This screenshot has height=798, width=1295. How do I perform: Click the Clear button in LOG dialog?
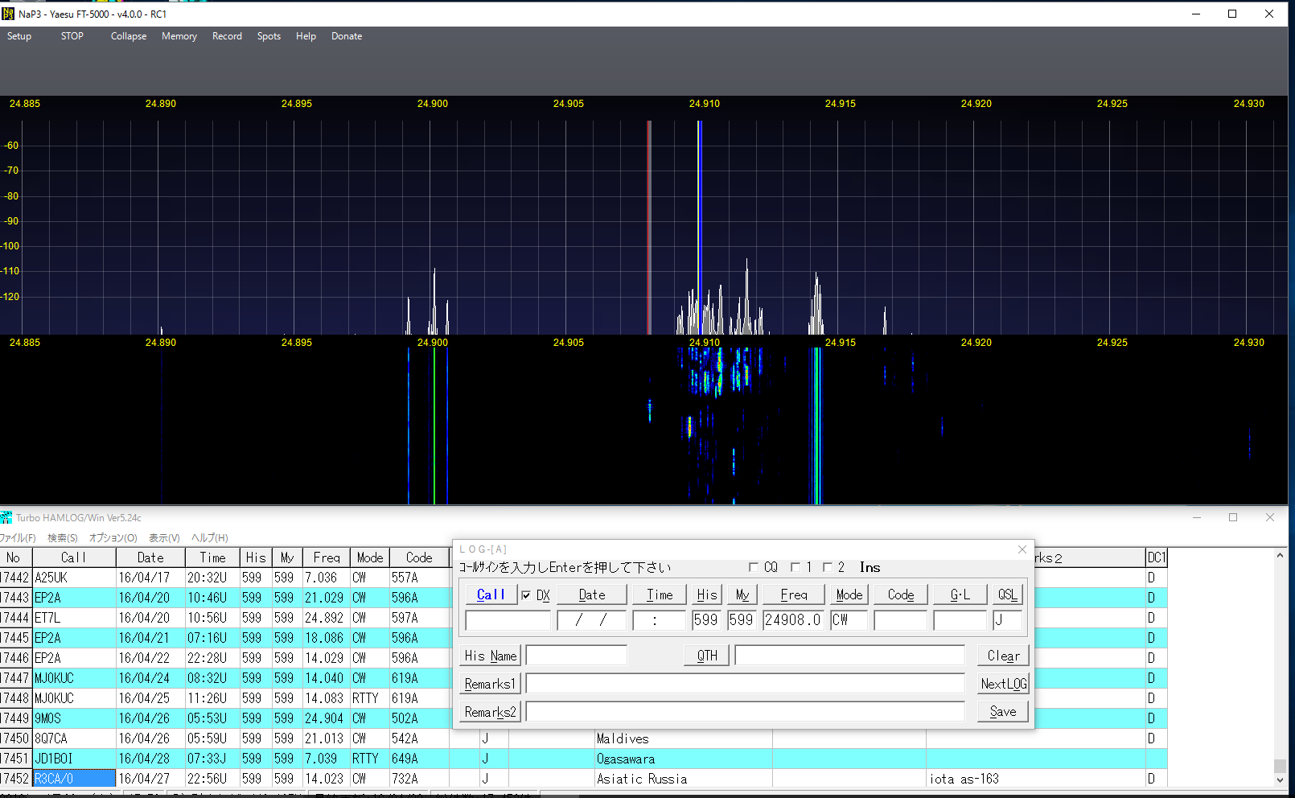[x=1003, y=656]
